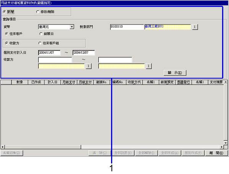Screen dimensions: 229x174
Task: Click the horizontal scrollbar thumb
Action: pyautogui.click(x=43, y=147)
